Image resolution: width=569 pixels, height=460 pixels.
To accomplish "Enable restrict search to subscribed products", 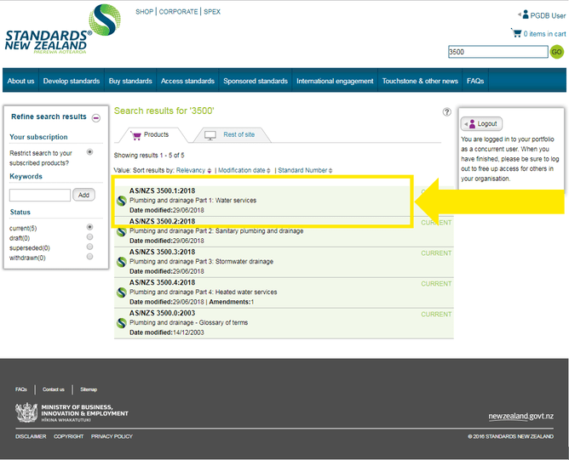I will click(90, 152).
